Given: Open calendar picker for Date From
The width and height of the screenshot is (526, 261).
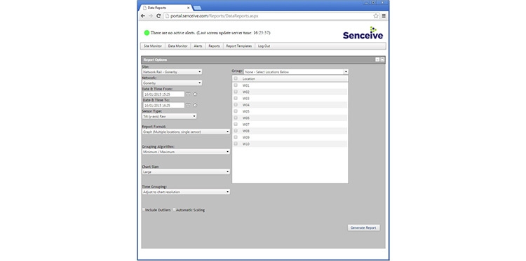Looking at the screenshot, I should [188, 94].
